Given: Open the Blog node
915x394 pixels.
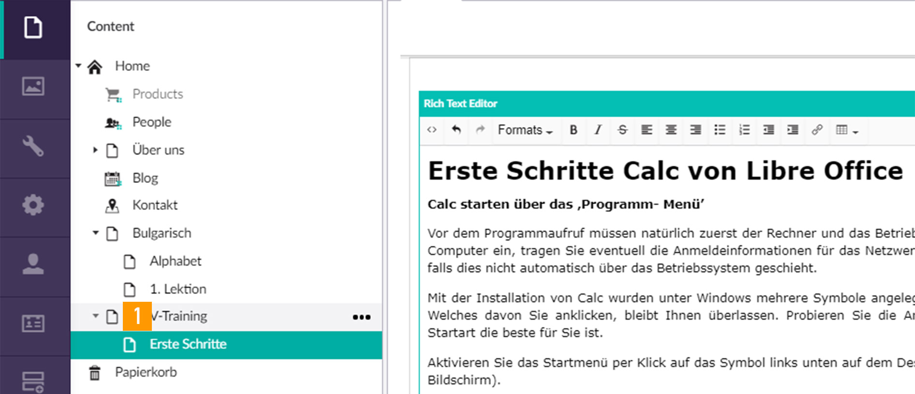Looking at the screenshot, I should click(145, 178).
